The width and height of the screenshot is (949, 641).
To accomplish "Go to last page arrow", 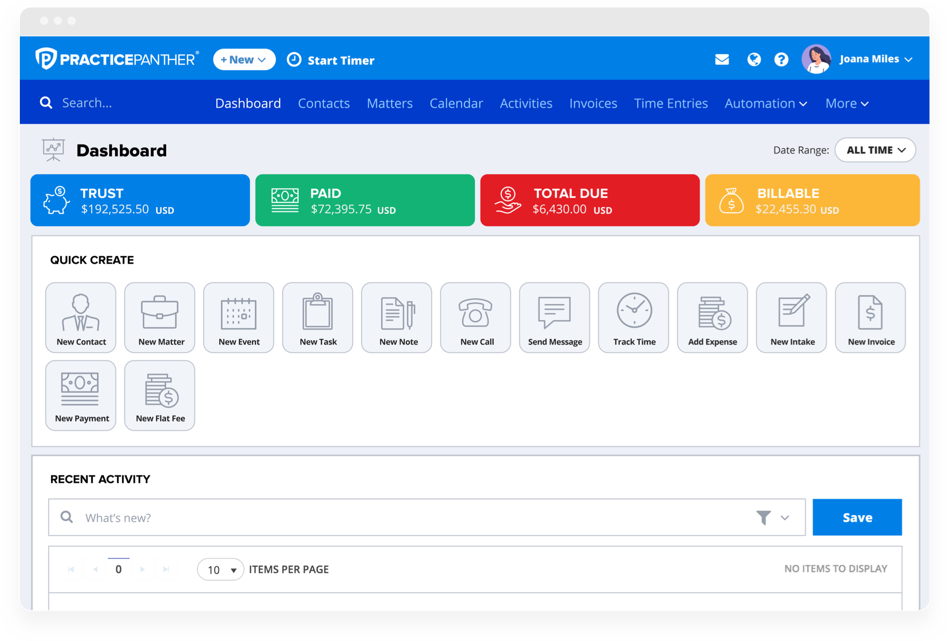I will [167, 569].
